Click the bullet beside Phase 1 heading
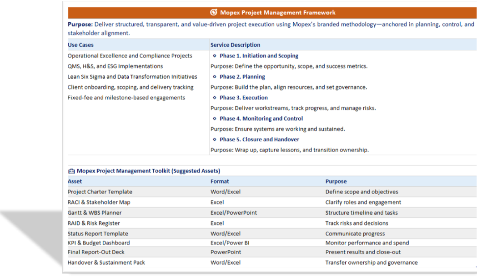This screenshot has height=278, width=477. point(215,56)
